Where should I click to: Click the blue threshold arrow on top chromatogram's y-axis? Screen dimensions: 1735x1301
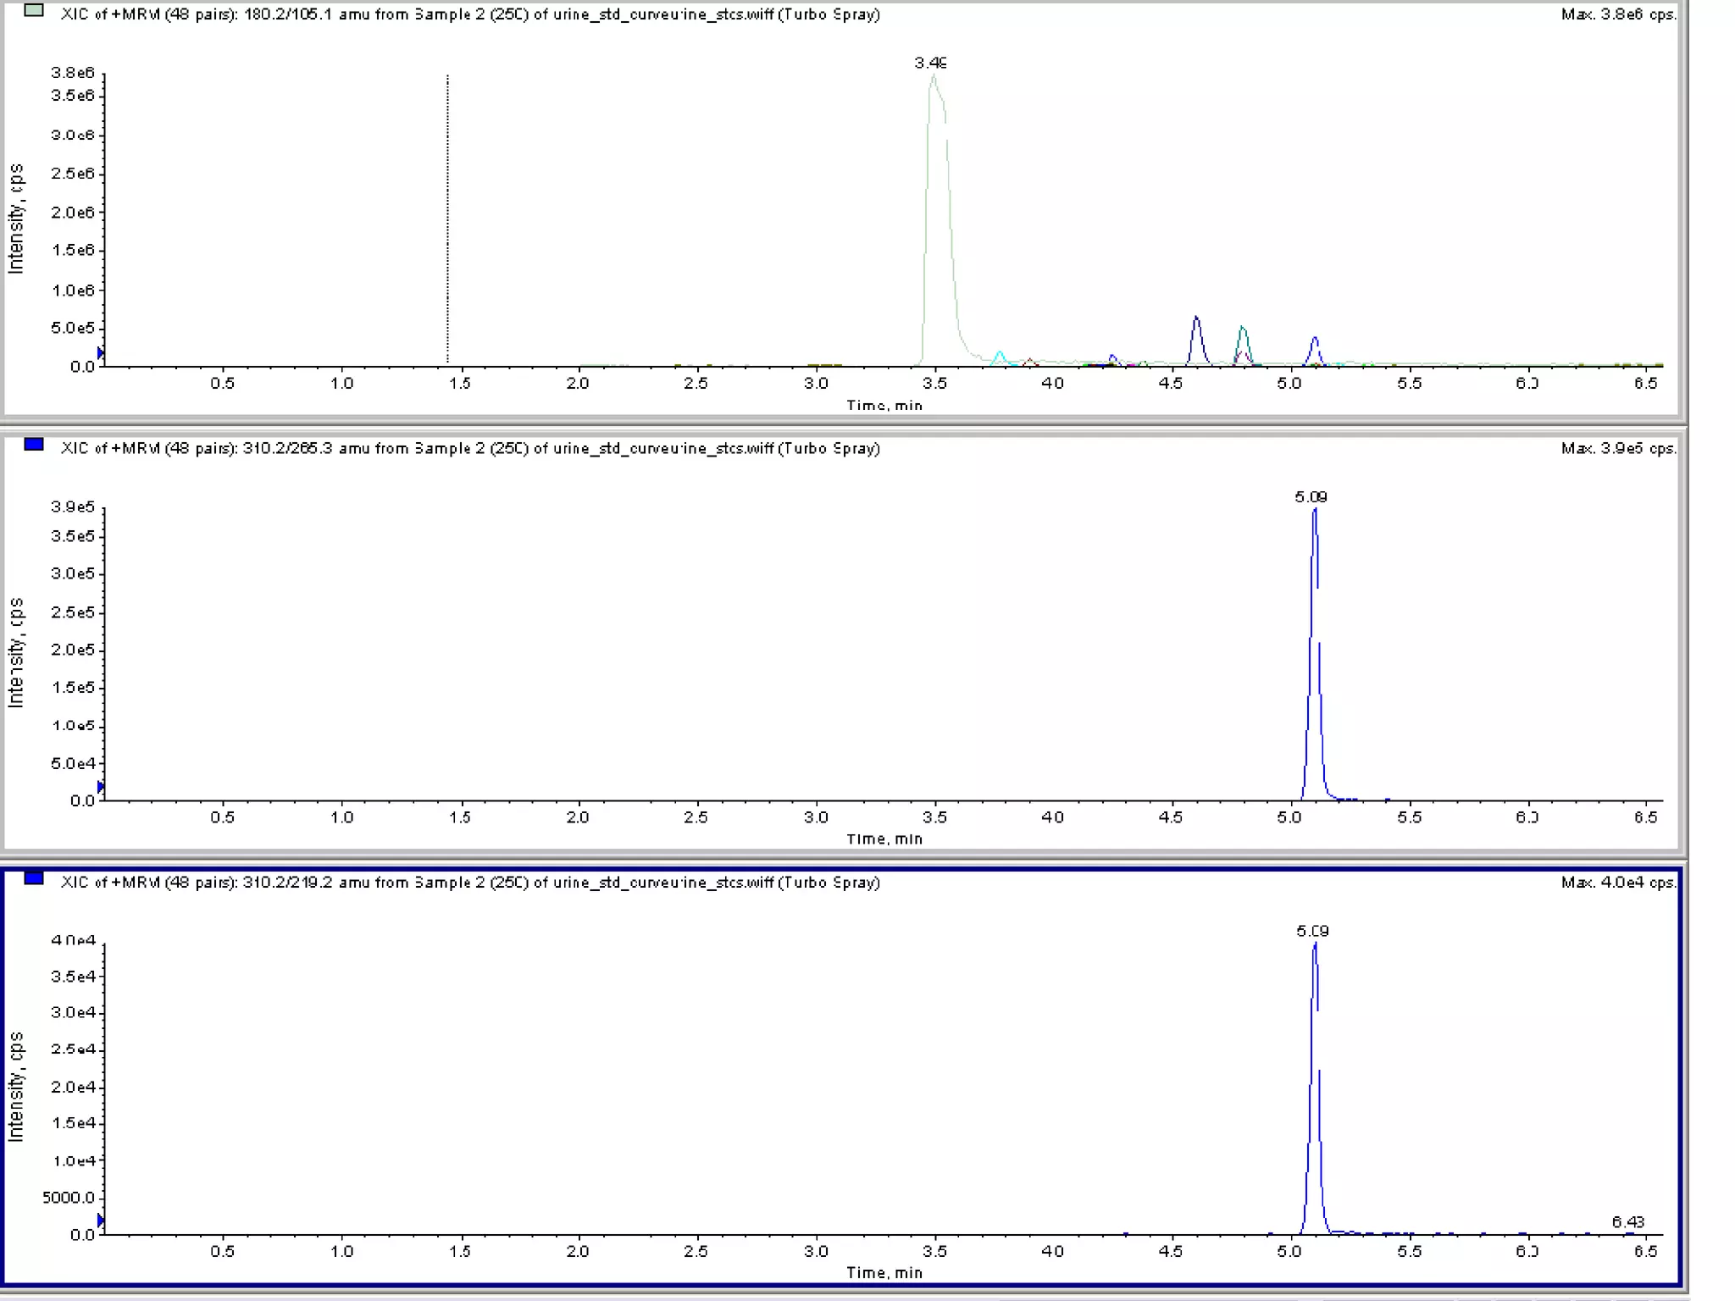pos(100,353)
